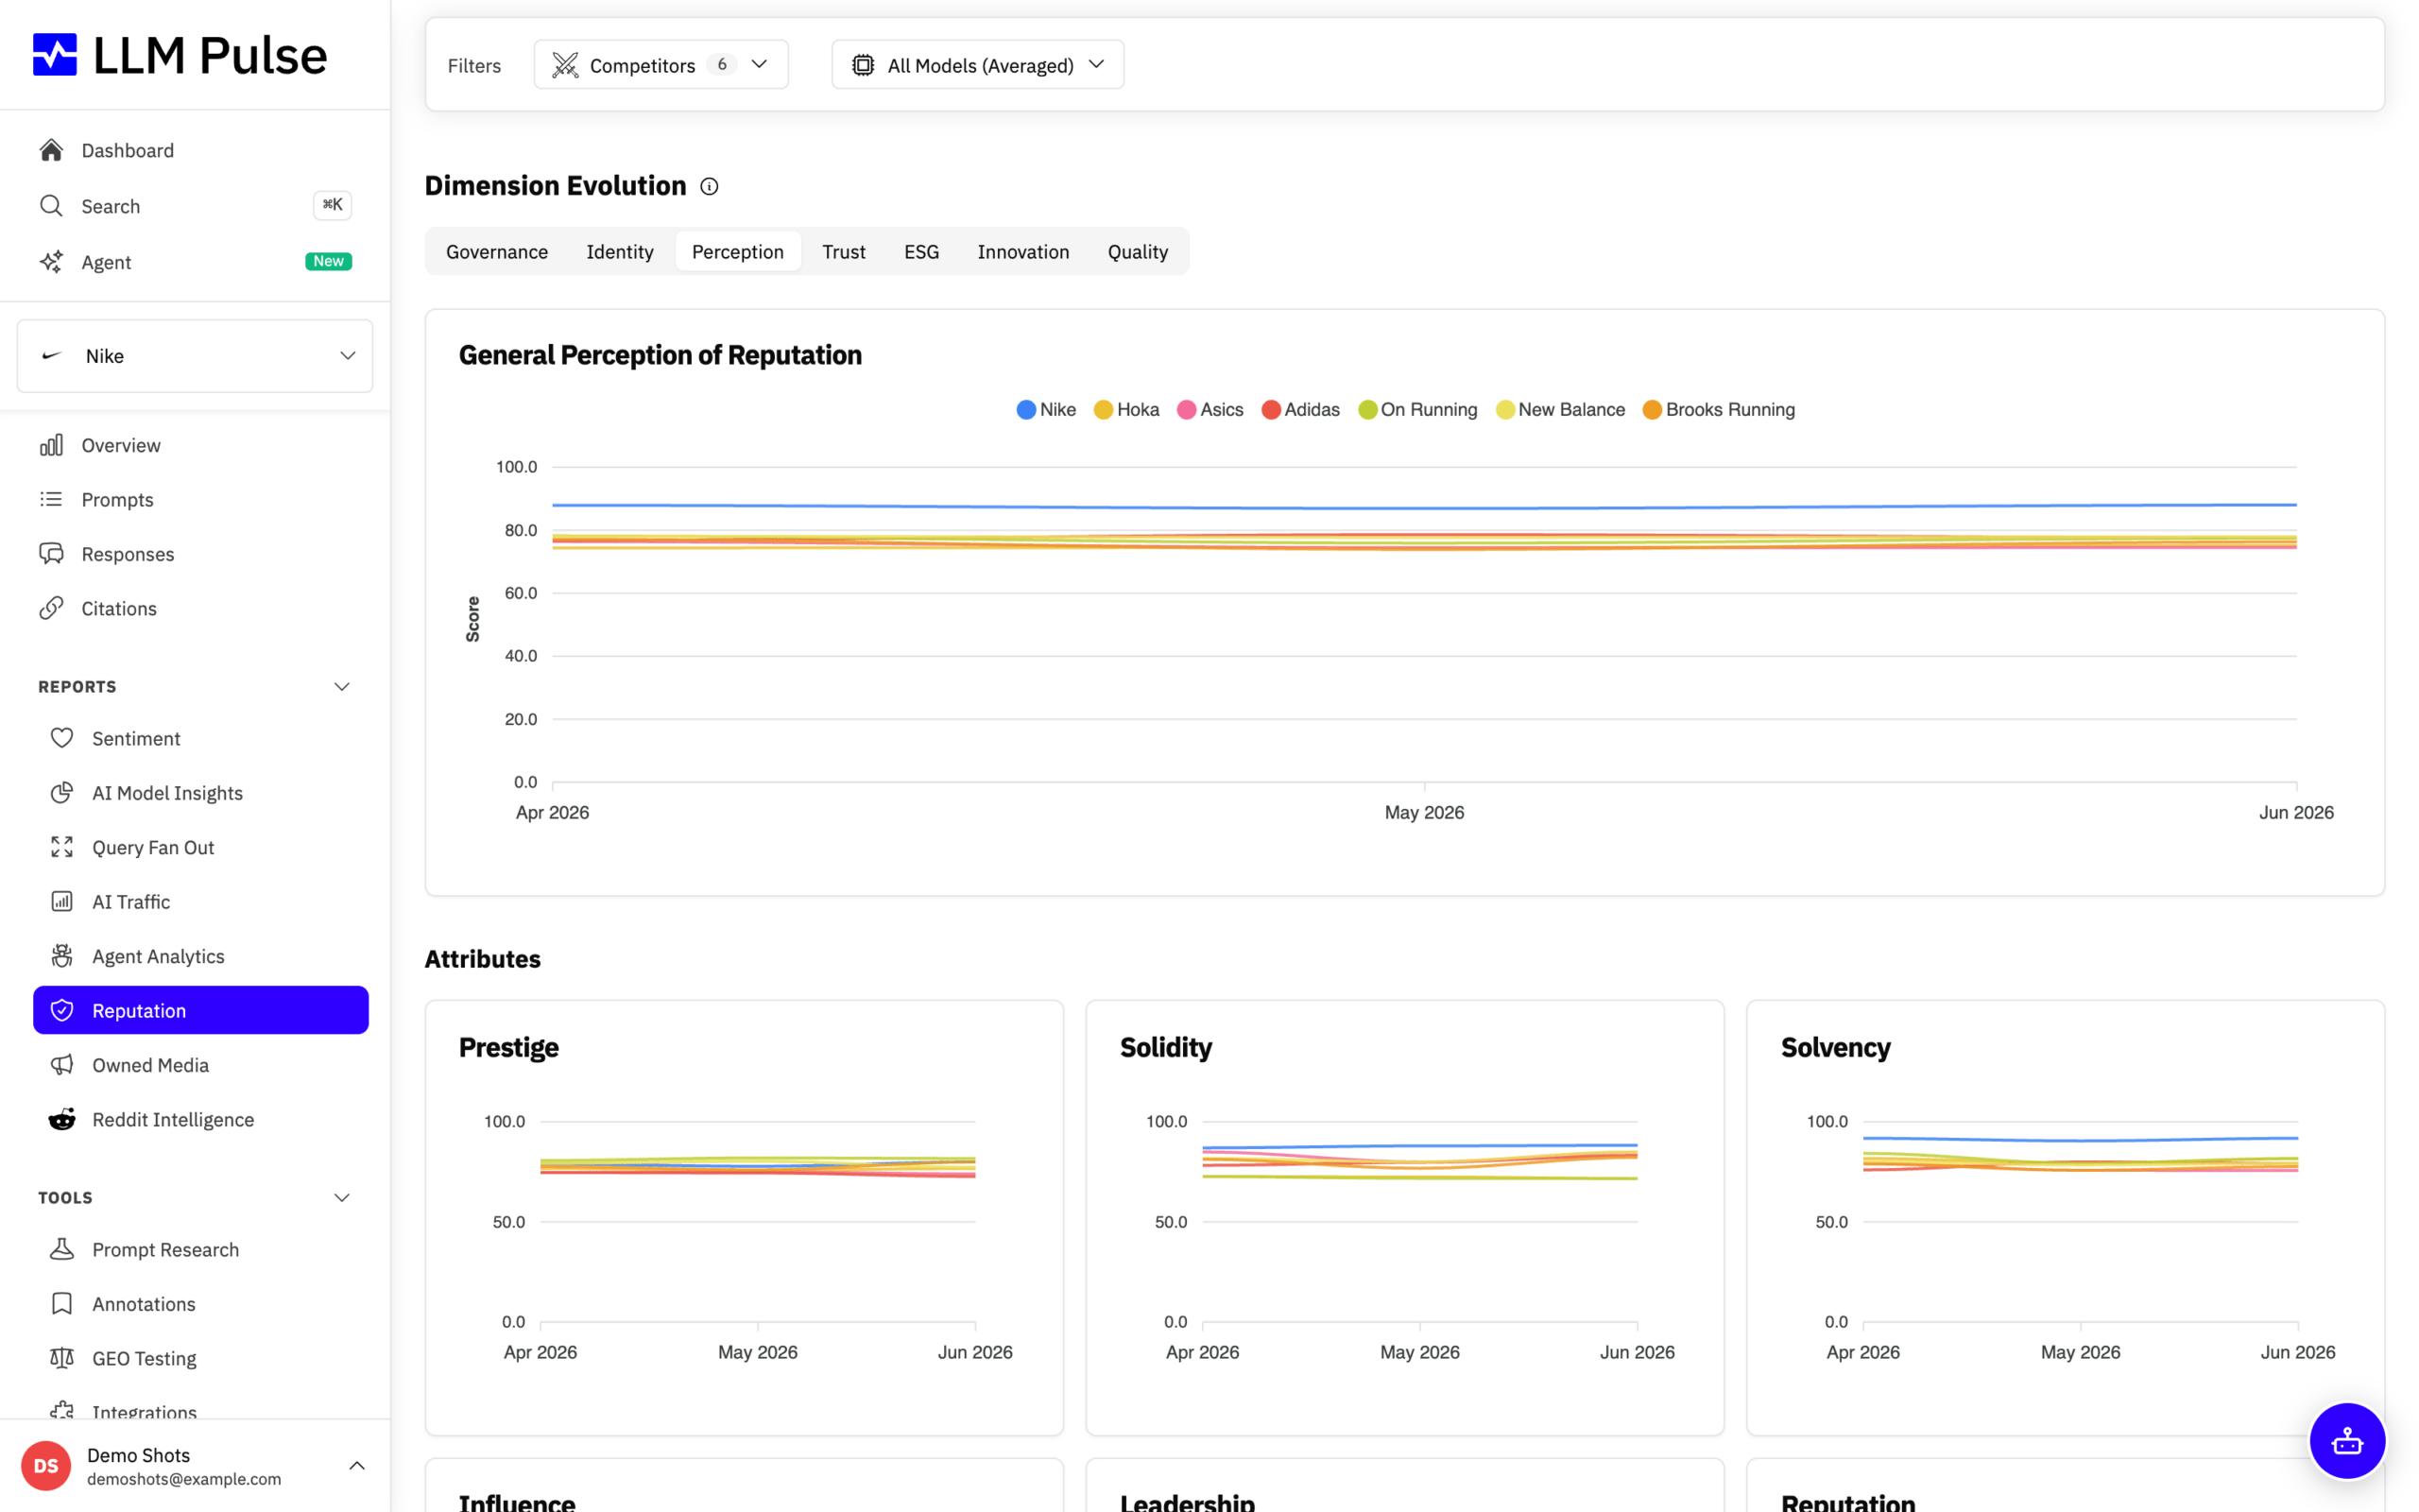Open the Nike brand selector dropdown
Screen dimensions: 2419x1512
click(x=195, y=356)
